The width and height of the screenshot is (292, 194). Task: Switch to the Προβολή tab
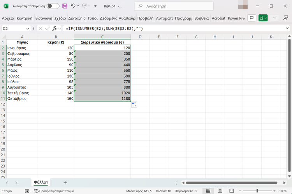tap(145, 18)
